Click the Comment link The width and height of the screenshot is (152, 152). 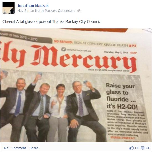[x=19, y=148]
